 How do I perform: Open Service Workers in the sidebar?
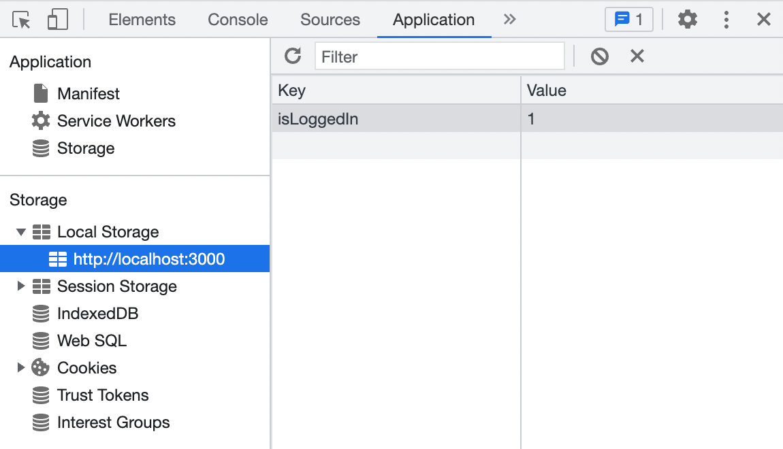[x=116, y=121]
